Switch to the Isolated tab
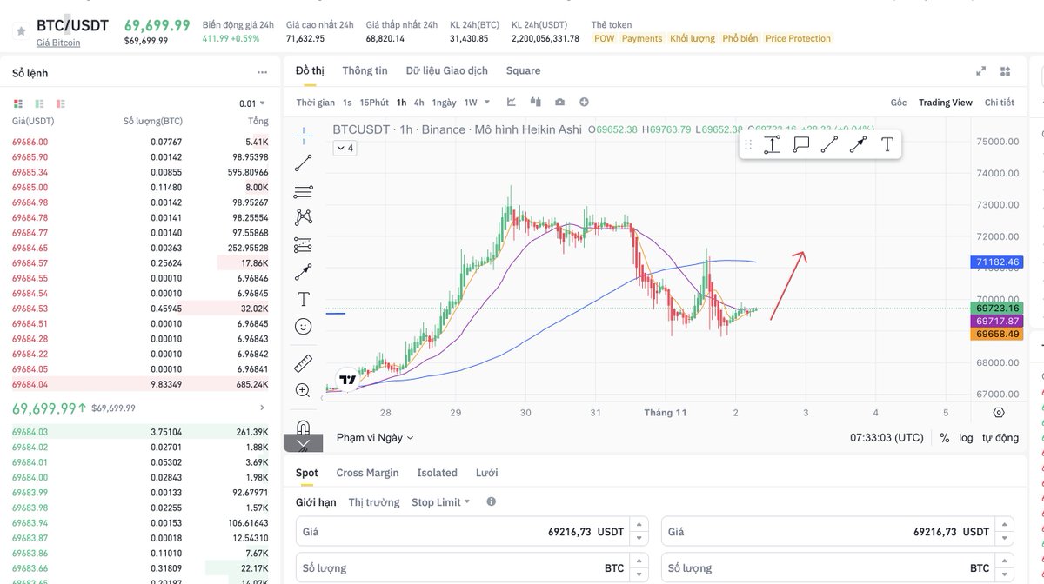 (437, 473)
